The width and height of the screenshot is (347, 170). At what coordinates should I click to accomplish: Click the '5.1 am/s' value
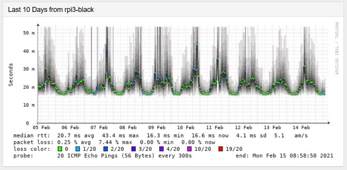point(290,135)
